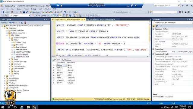Image resolution: width=193 pixels, height=109 pixels.
Task: Collapse the Tables tree node
Action: tap(10, 40)
